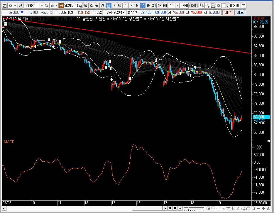Click the plus zoom-in icon
The image size is (274, 213).
[263, 209]
